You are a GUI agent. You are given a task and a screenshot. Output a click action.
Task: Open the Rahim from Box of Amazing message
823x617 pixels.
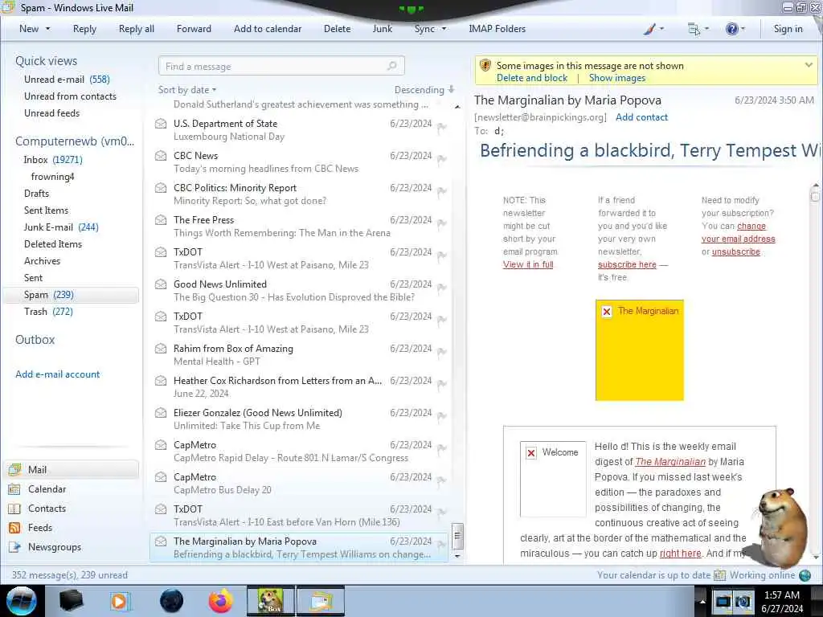point(299,354)
